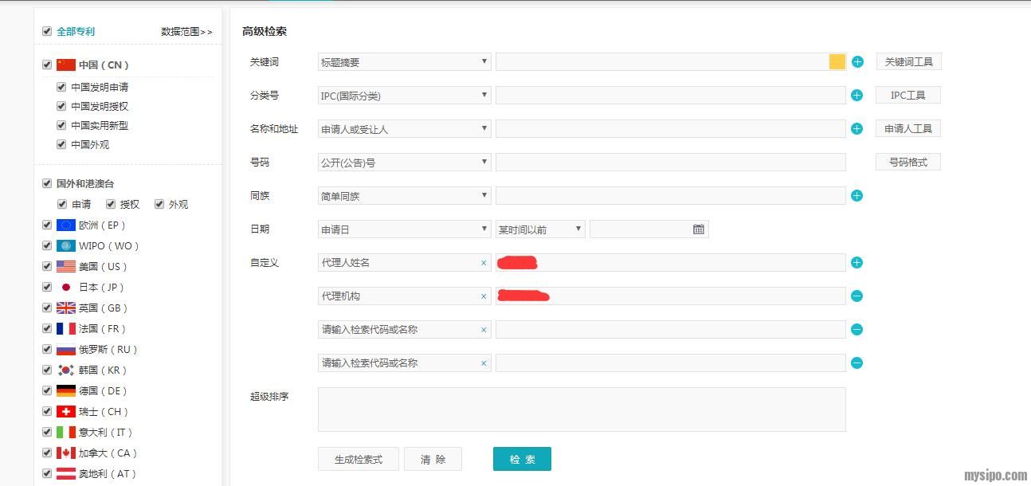Uncheck the 全部专利 checkbox
The height and width of the screenshot is (486, 1031).
47,31
